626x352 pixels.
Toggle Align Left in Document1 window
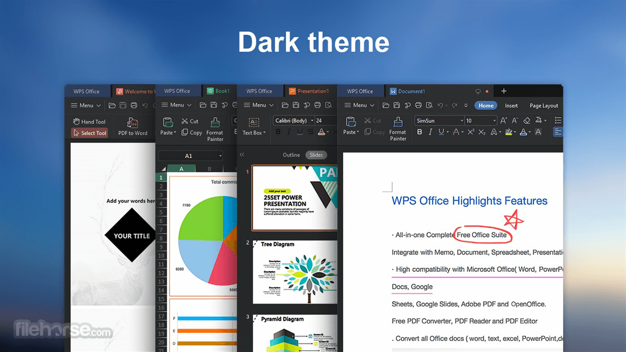click(x=558, y=132)
